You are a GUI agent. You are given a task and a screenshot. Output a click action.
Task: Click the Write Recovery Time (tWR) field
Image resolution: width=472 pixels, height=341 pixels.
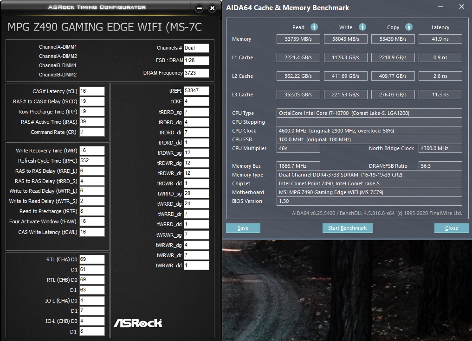[x=92, y=151]
